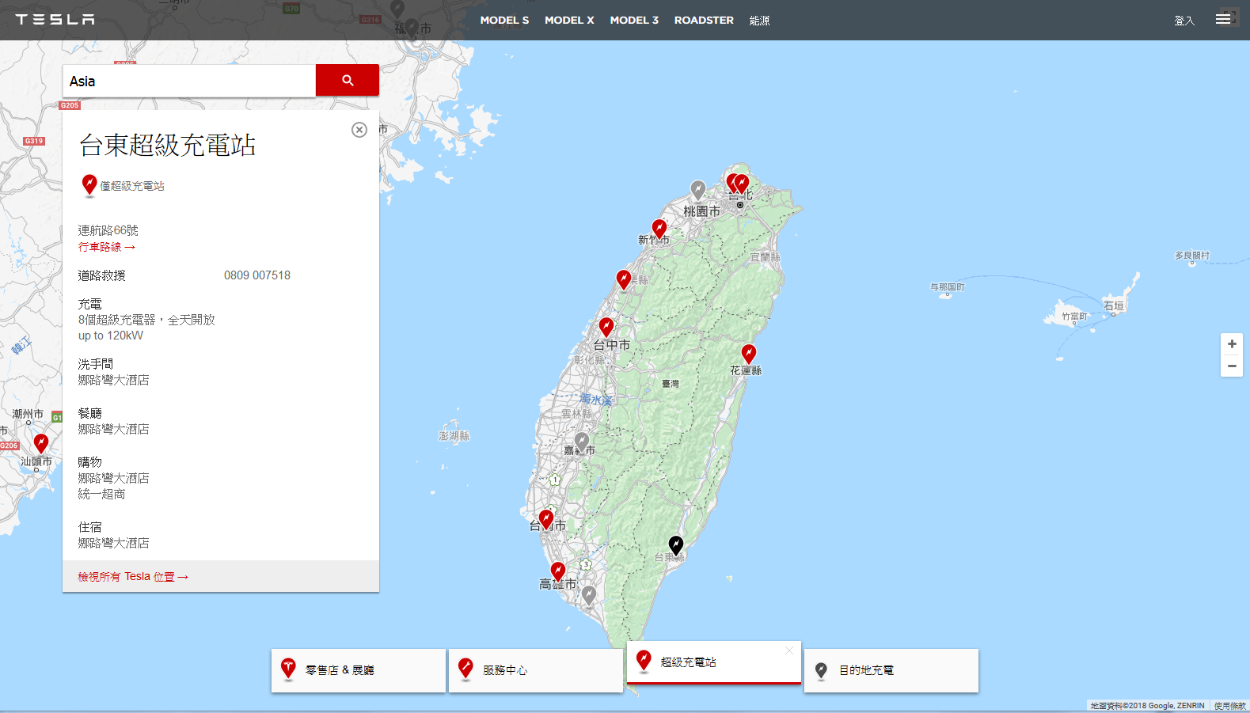Click 娜路彎大酒店 under 住宿
1250x713 pixels.
point(113,543)
